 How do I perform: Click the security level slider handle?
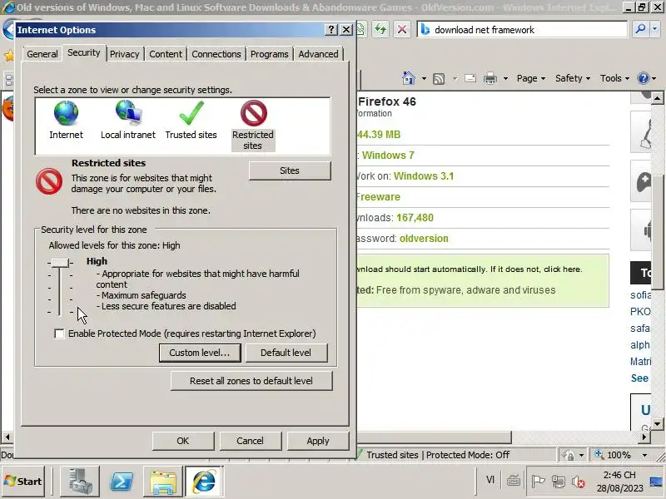60,263
